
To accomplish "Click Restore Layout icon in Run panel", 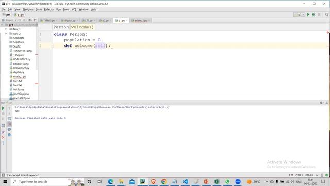I will tap(3, 126).
